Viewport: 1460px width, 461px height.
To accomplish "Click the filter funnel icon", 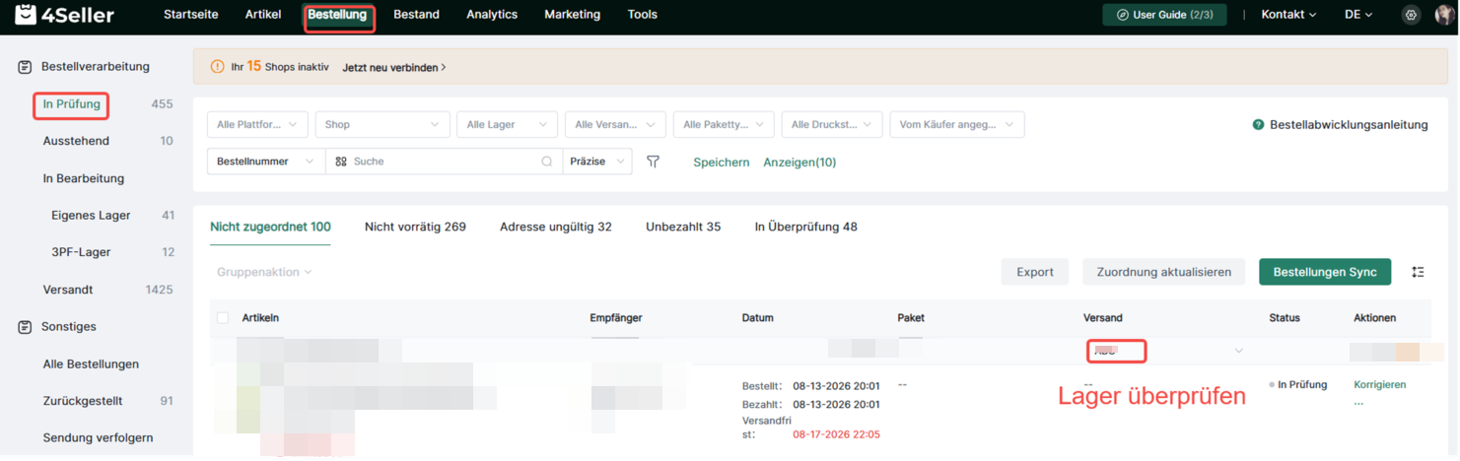I will tap(653, 162).
